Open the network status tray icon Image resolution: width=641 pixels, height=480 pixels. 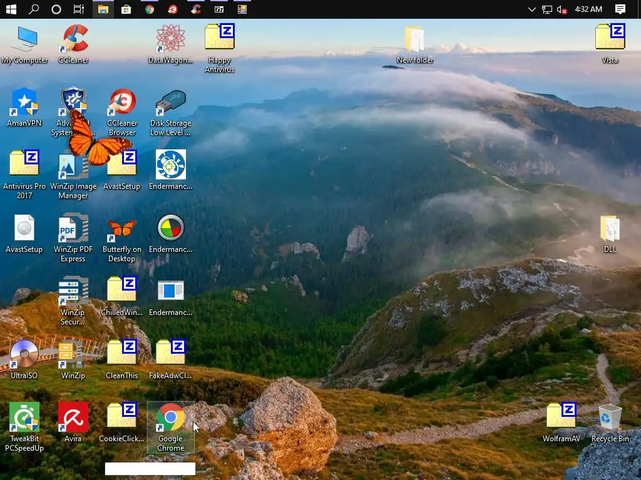[x=546, y=9]
